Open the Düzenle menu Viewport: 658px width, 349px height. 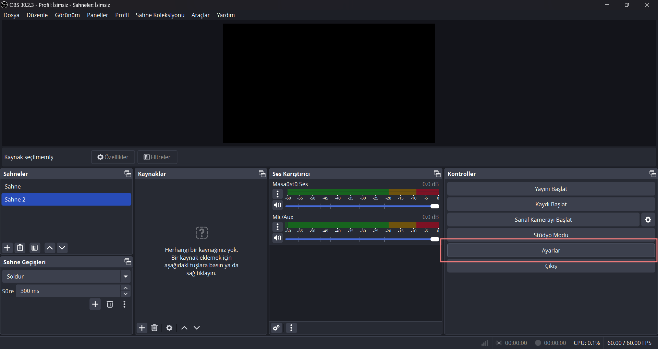point(37,15)
